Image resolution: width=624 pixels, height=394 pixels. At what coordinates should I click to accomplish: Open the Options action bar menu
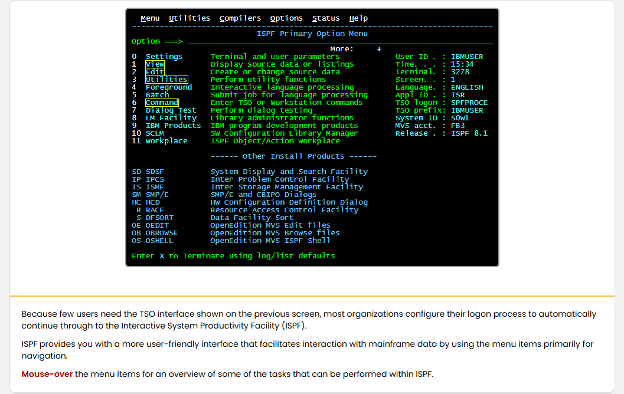(286, 18)
